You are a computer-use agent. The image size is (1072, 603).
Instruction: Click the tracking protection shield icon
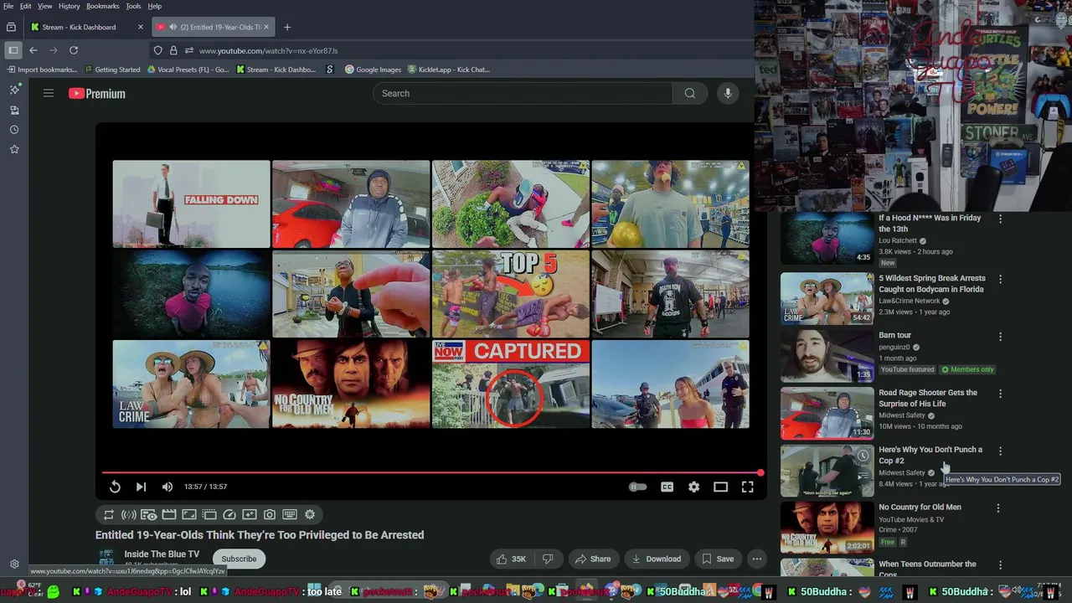[157, 50]
